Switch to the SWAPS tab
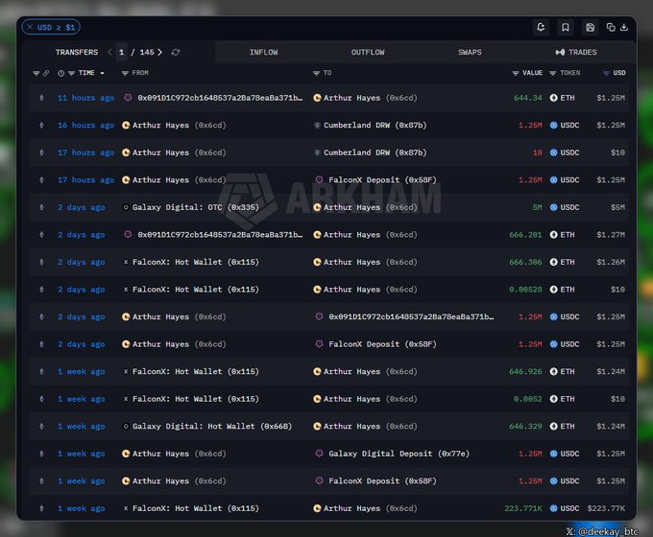Viewport: 653px width, 537px height. point(470,52)
